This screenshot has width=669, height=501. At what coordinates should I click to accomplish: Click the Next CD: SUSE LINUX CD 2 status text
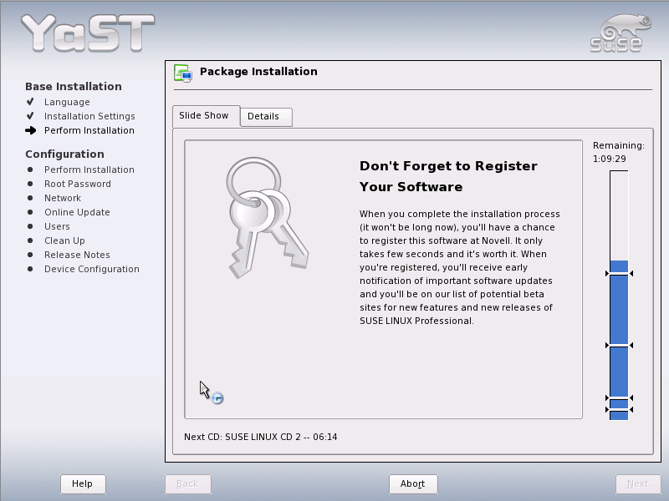click(x=261, y=437)
